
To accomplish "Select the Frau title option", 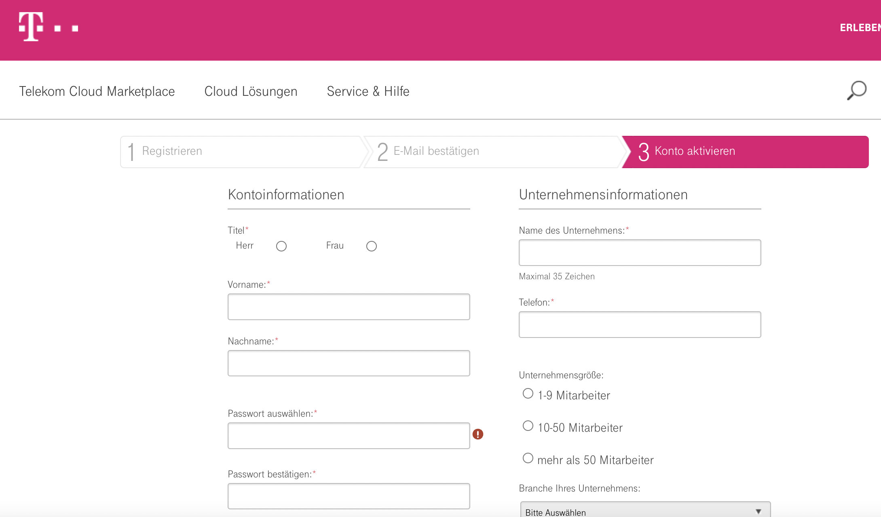I will pos(372,246).
